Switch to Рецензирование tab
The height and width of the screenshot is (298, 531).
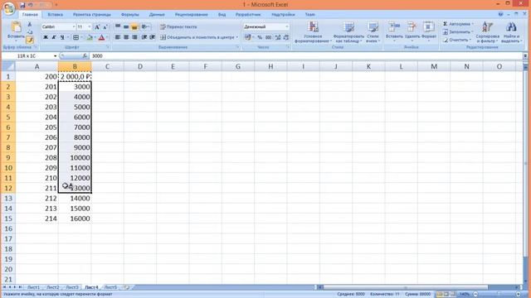[192, 15]
